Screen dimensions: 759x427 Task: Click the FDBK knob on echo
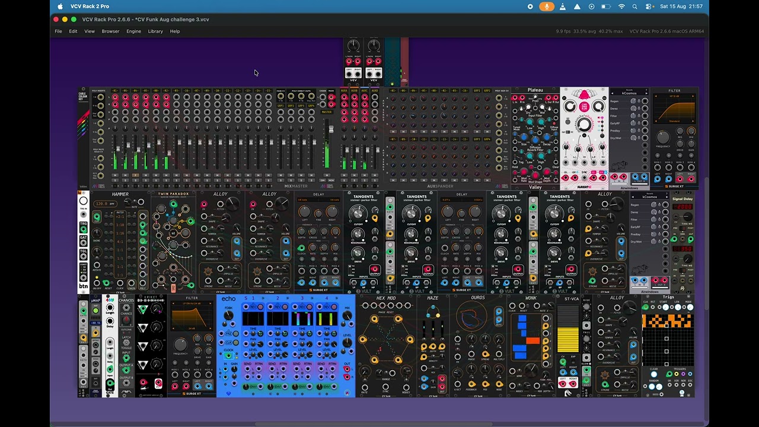(228, 316)
